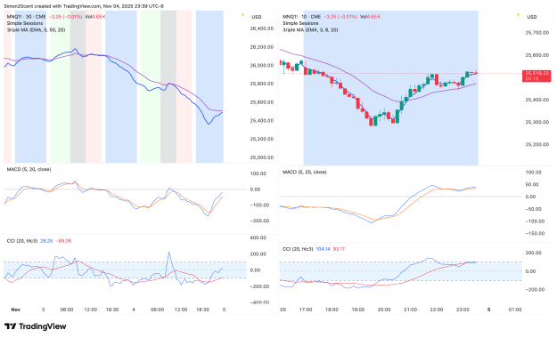Viewport: 557px width, 338px height.
Task: Open the USD currency label on the 10-minute chart
Action: click(532, 17)
